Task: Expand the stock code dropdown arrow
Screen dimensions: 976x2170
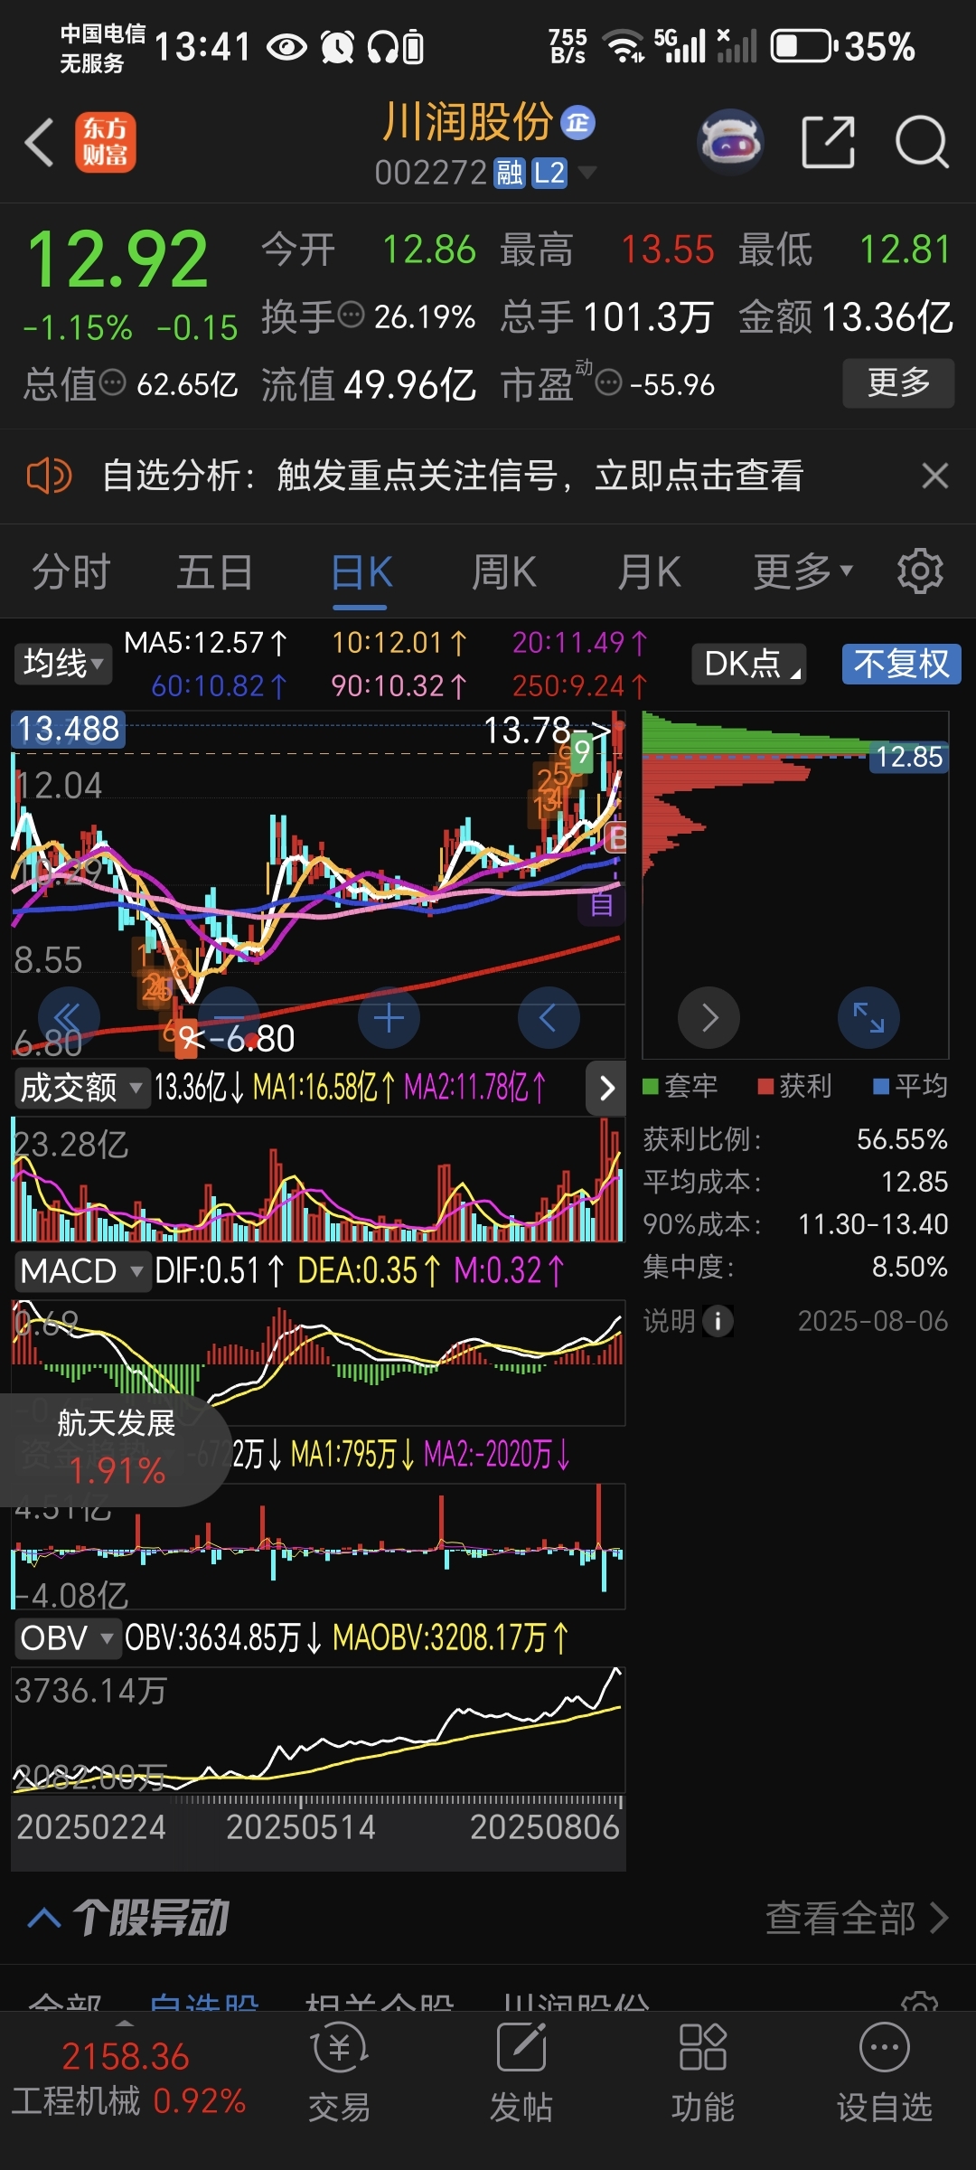Action: (x=587, y=172)
